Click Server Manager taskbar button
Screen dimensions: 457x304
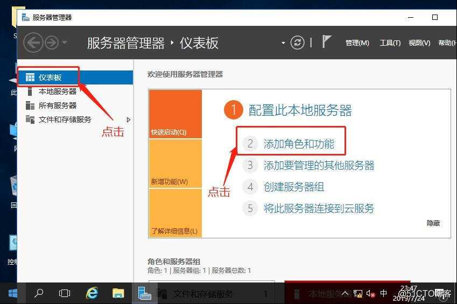tap(144, 293)
